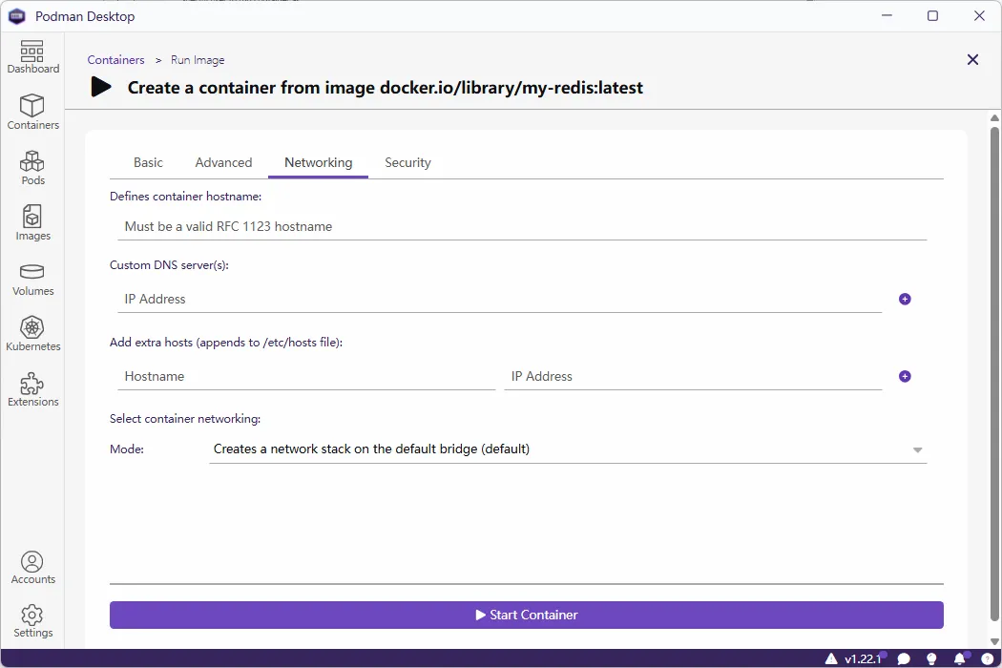Go to the Containers section in the sidebar
The width and height of the screenshot is (1002, 668).
[32, 113]
